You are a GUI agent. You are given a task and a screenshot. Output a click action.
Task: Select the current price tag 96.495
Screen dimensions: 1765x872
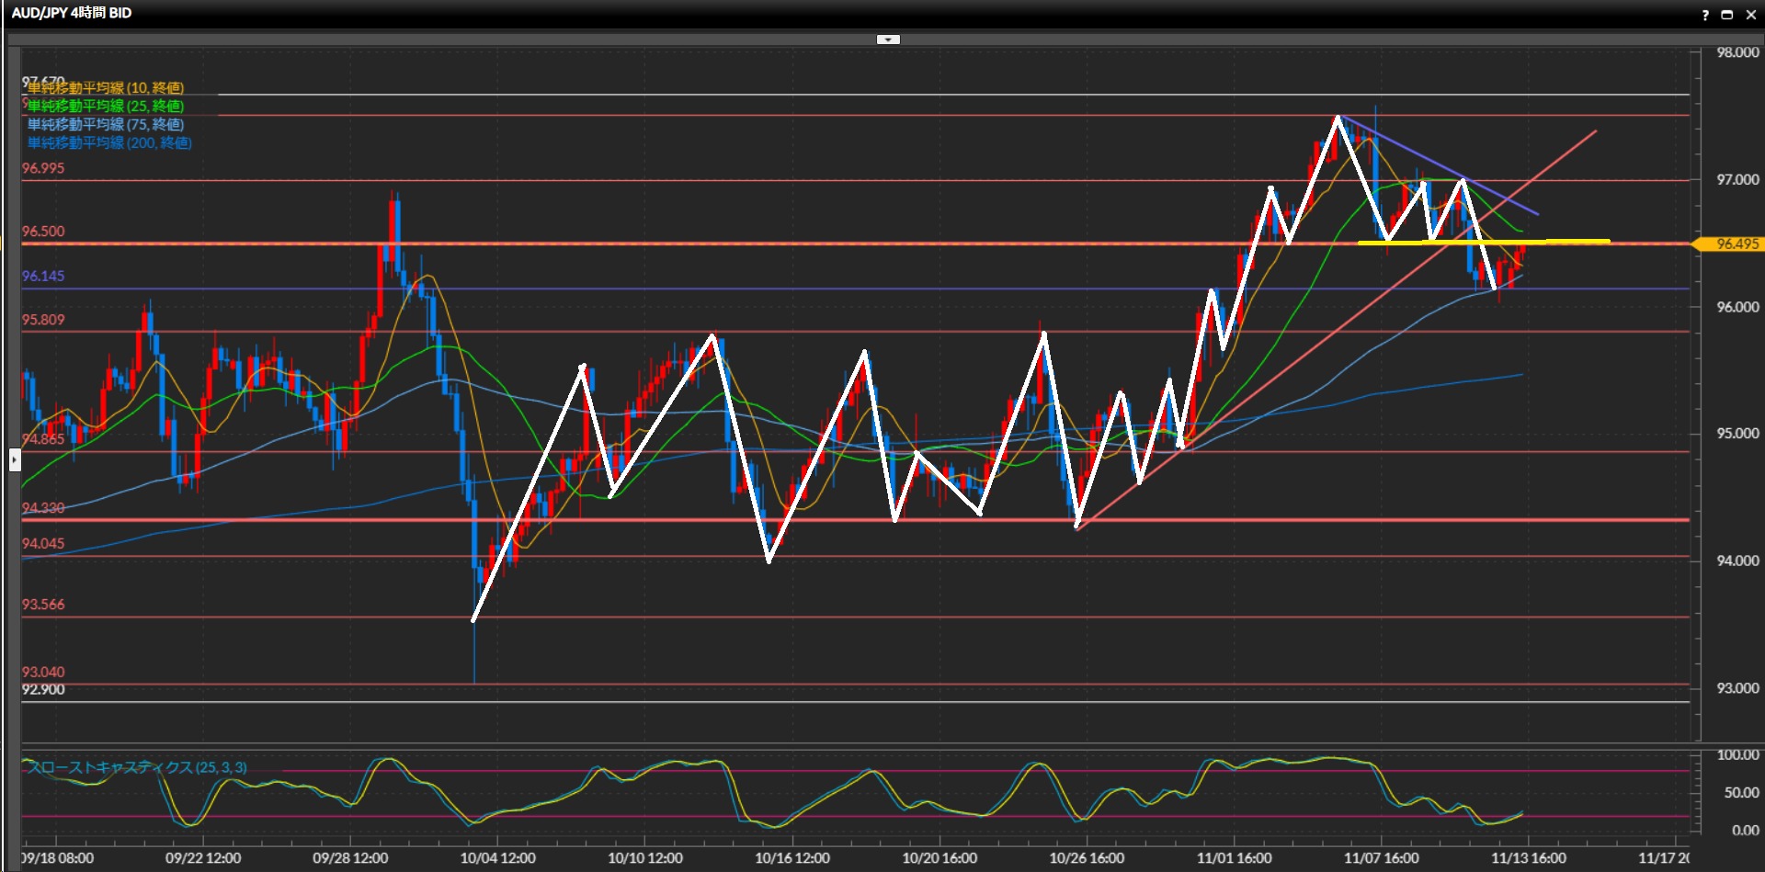(x=1737, y=244)
